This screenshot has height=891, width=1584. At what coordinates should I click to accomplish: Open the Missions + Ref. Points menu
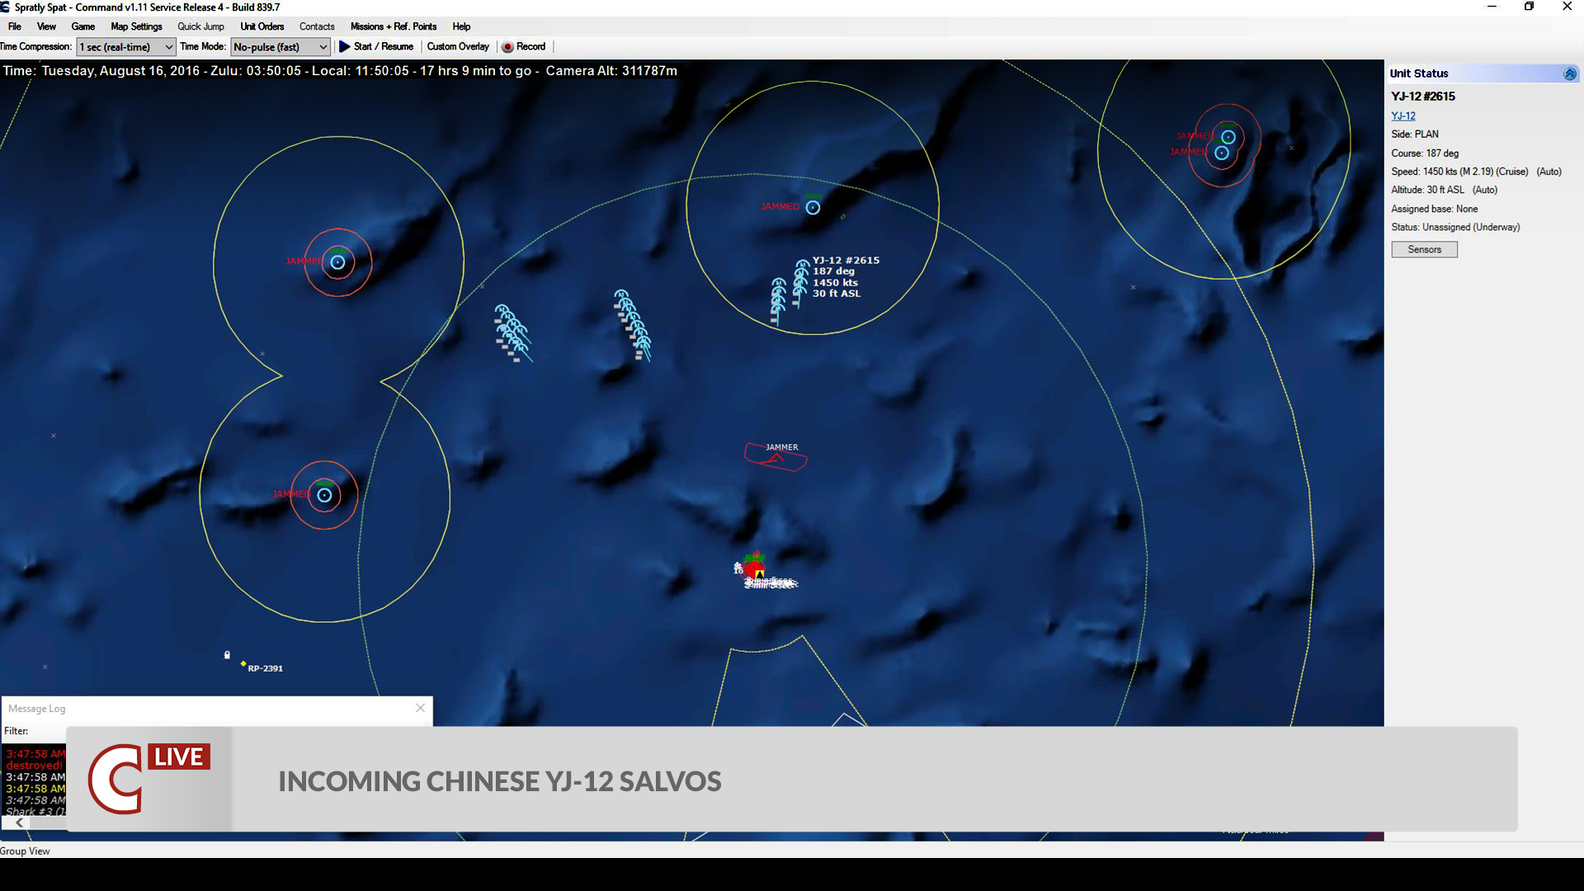click(394, 26)
